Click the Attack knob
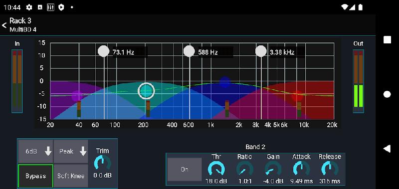 click(301, 169)
